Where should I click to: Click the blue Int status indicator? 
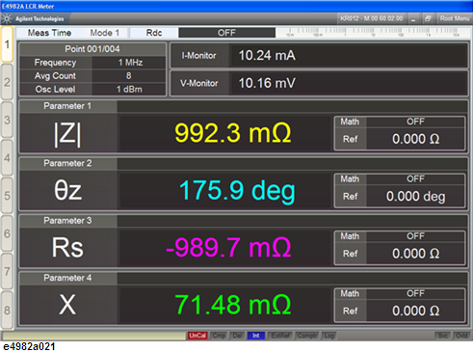[256, 336]
